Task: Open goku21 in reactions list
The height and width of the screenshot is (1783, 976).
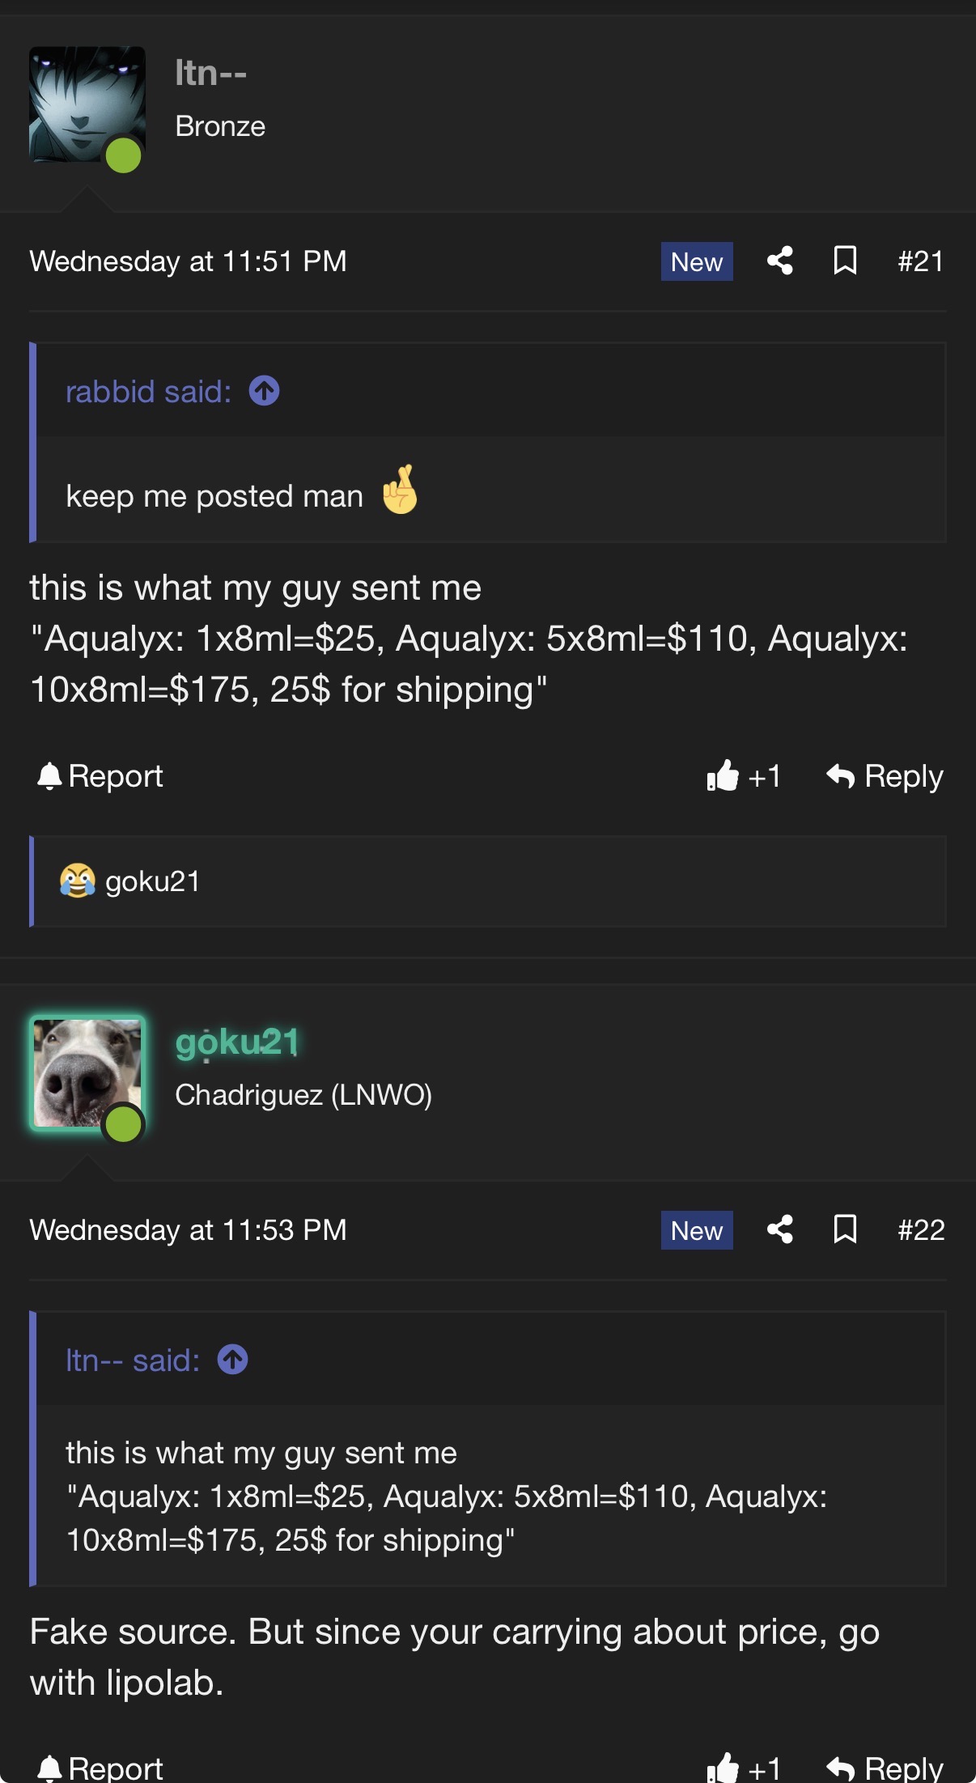Action: (x=153, y=881)
